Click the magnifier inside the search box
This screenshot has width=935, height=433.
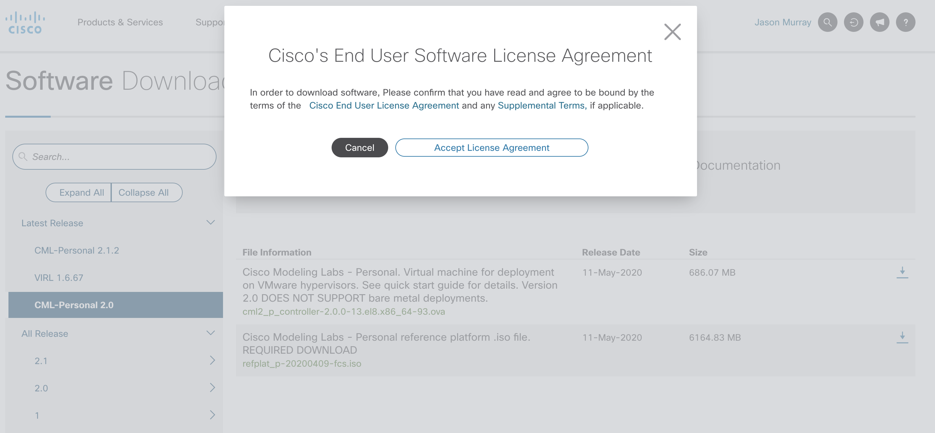point(22,156)
